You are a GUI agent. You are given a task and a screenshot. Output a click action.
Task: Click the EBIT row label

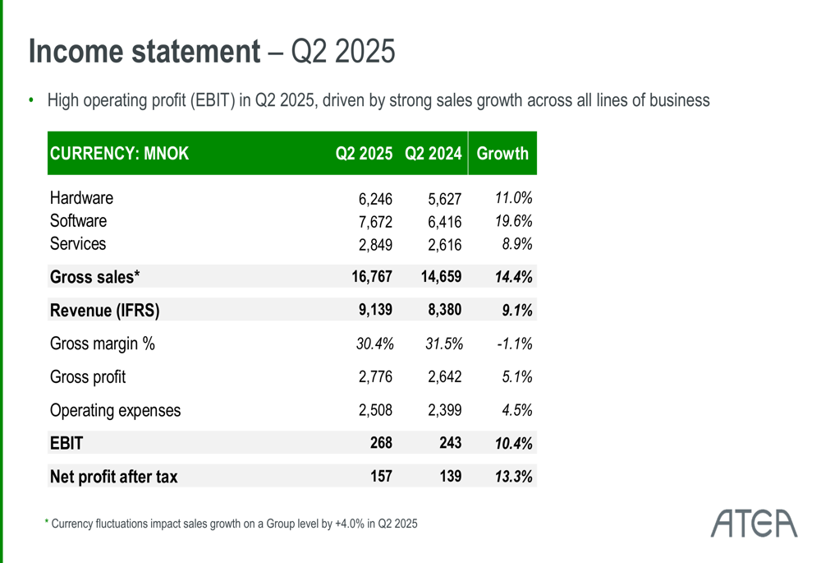(67, 444)
